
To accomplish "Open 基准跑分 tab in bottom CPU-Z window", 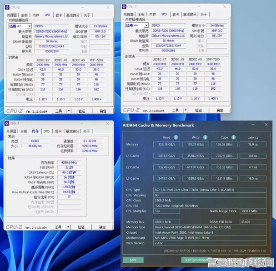I will [x=72, y=131].
